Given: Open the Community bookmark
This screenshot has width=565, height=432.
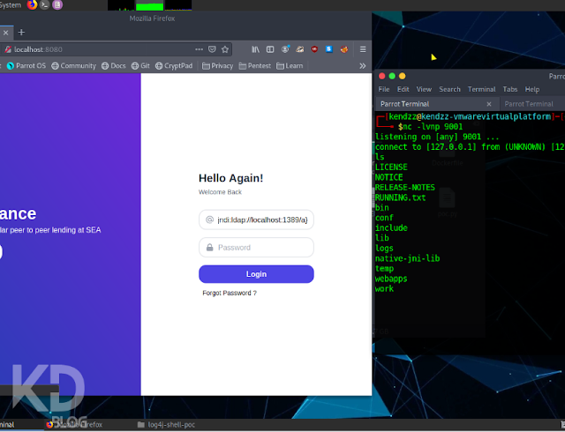Looking at the screenshot, I should pos(74,66).
